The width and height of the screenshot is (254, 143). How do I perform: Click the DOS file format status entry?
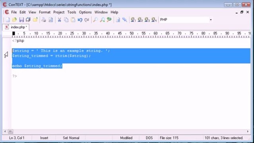pos(149,138)
